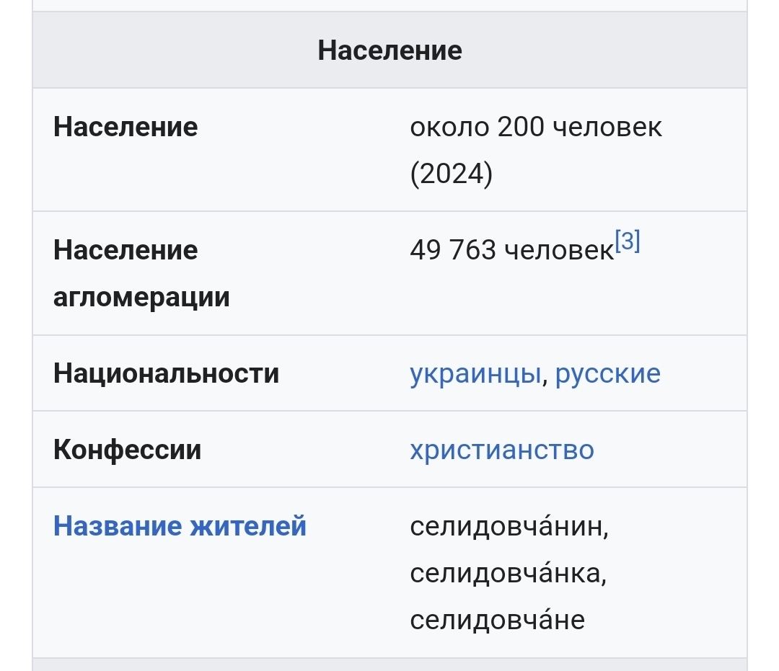Follow the христианство link
Image resolution: width=779 pixels, height=671 pixels.
[501, 450]
